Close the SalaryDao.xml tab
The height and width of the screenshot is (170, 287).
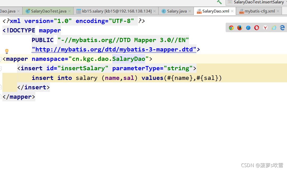232,11
